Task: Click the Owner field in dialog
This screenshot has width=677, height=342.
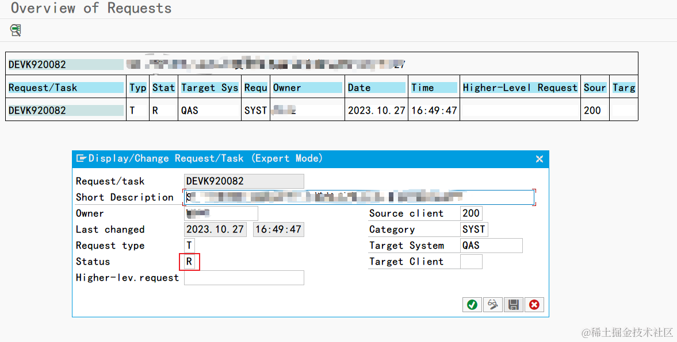Action: [x=221, y=213]
